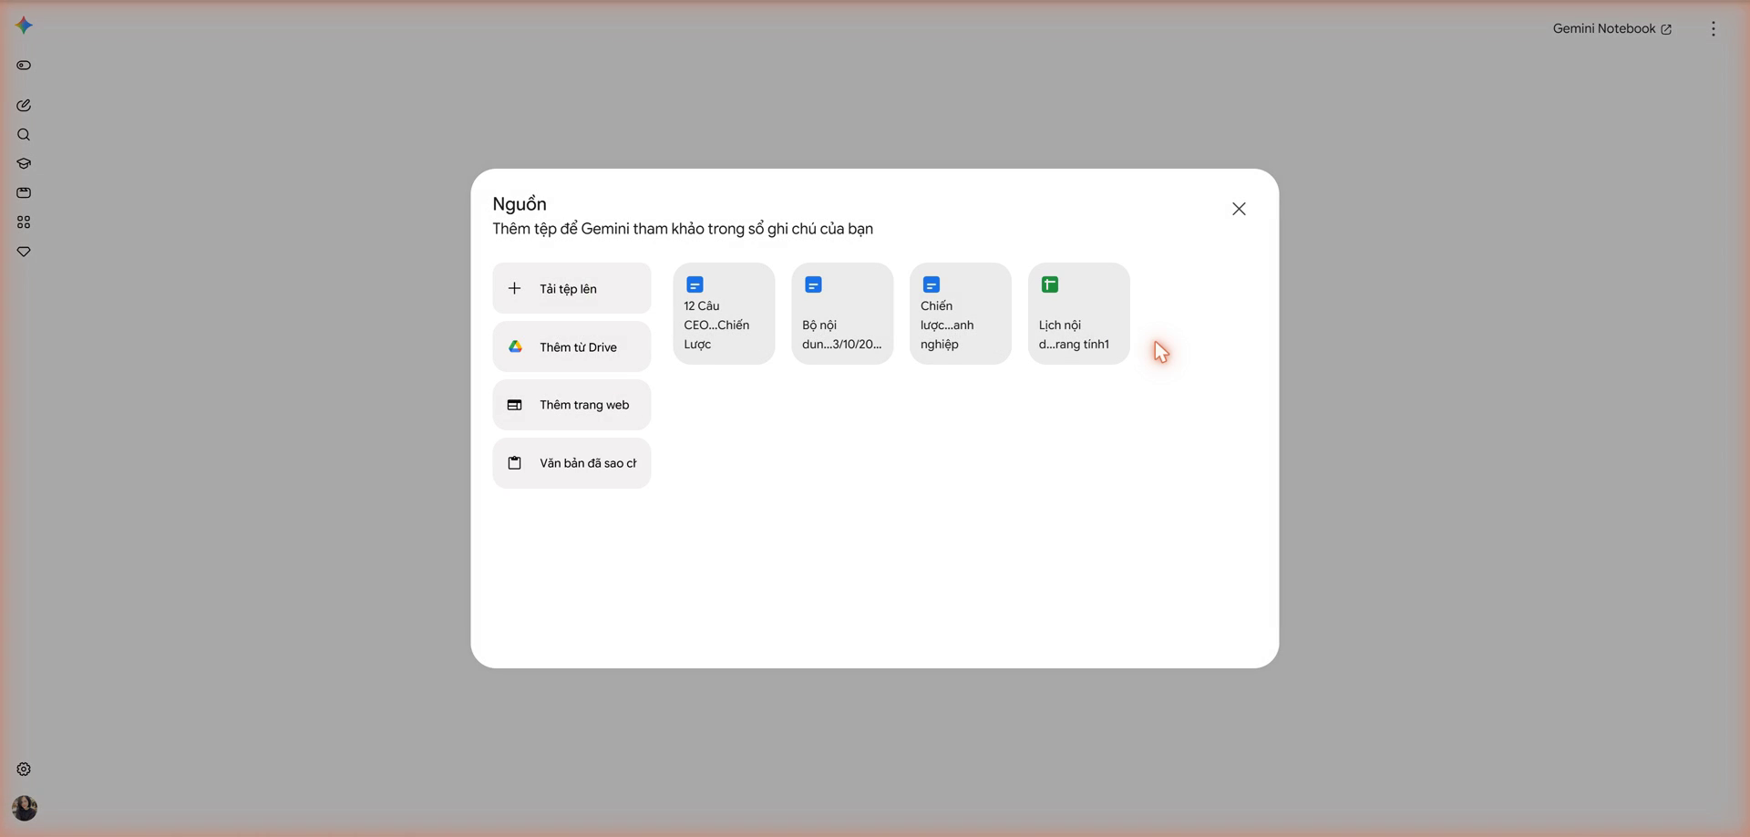Viewport: 1750px width, 837px height.
Task: Open the settings gear icon
Action: [x=24, y=770]
